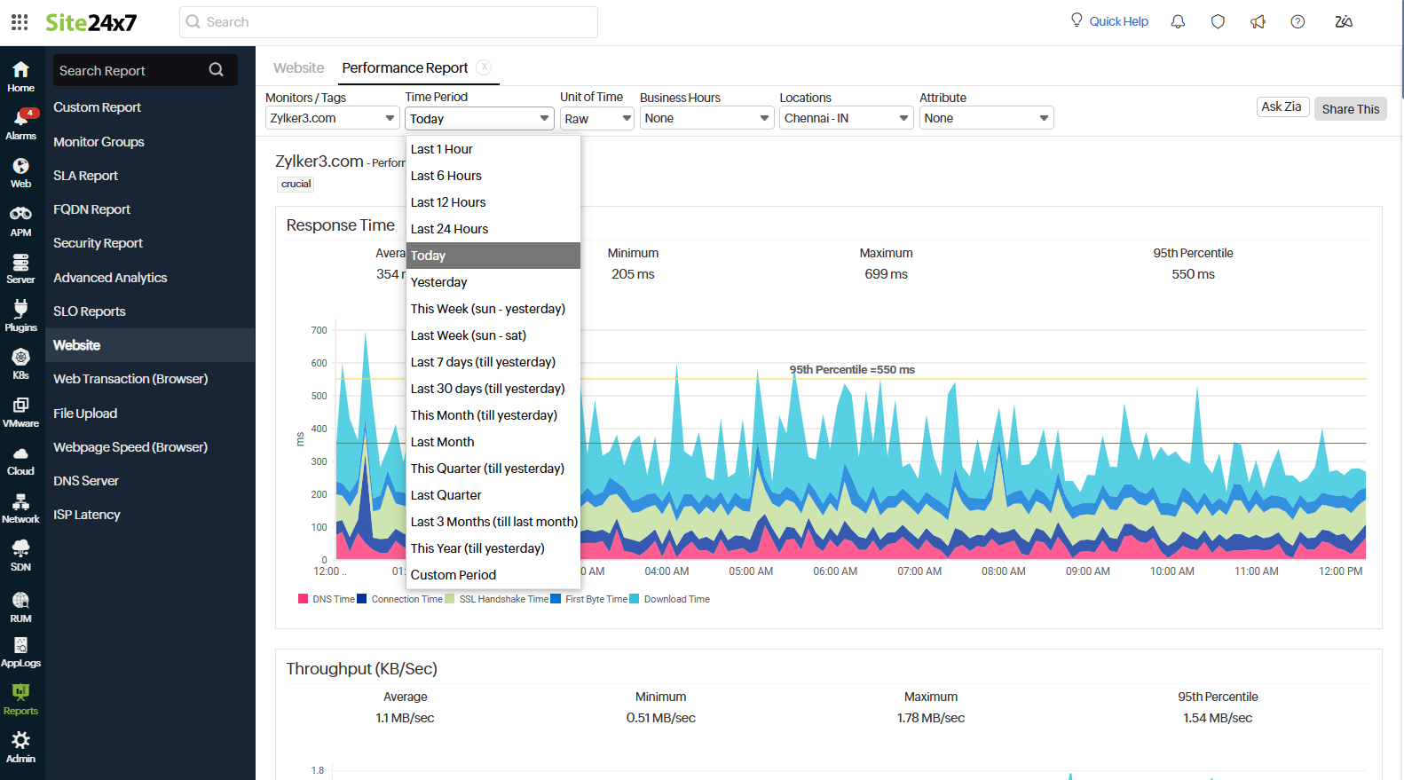Open the Monitors / Tags dropdown
Image resolution: width=1404 pixels, height=780 pixels.
click(x=332, y=118)
